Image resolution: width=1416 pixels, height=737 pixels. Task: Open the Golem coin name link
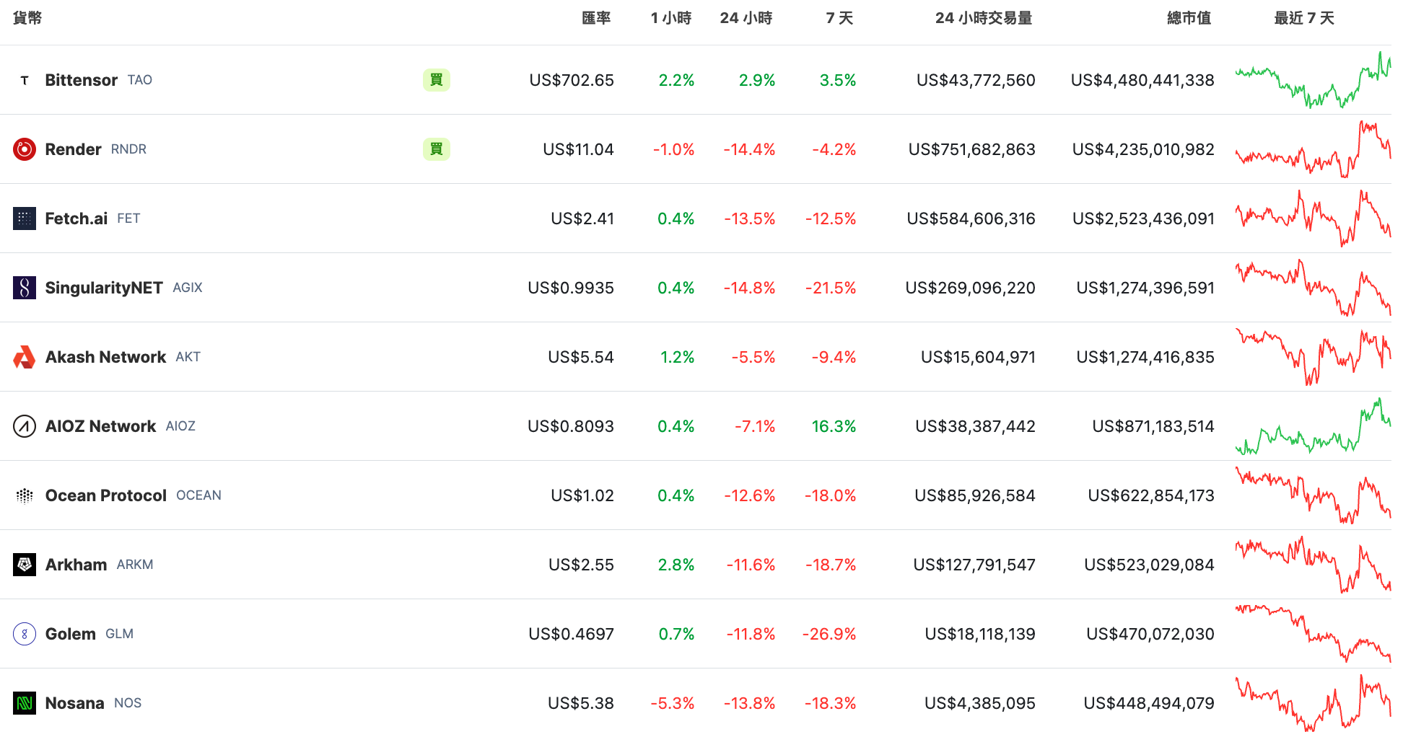tap(71, 634)
